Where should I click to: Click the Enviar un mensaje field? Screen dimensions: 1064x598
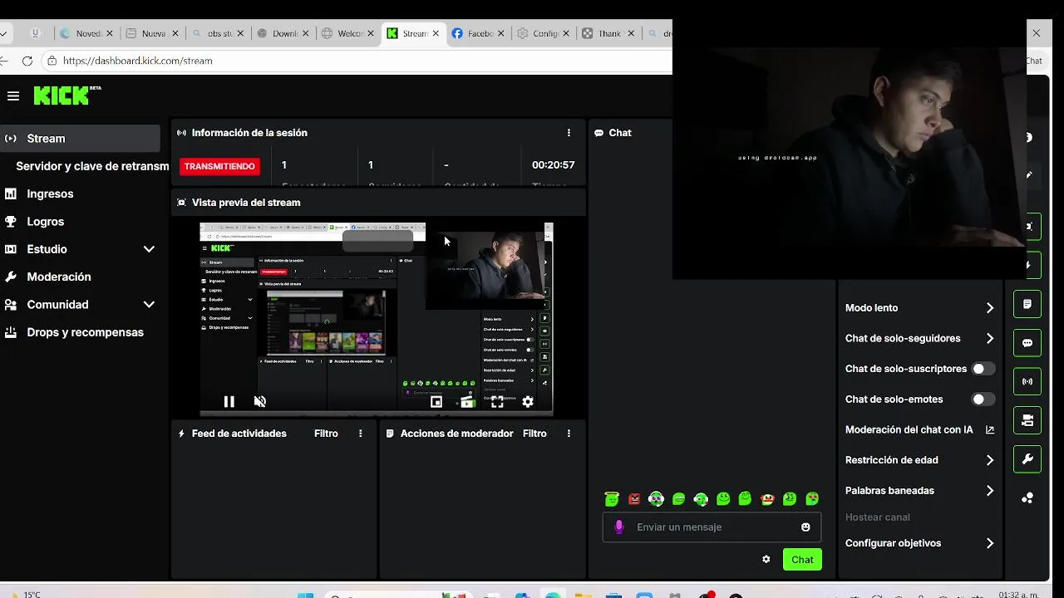[712, 527]
